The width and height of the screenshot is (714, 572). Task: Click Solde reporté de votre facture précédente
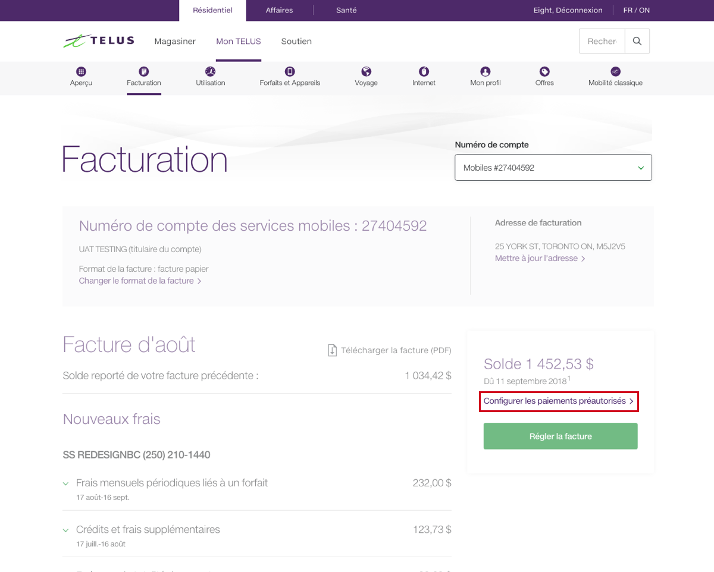pos(161,376)
